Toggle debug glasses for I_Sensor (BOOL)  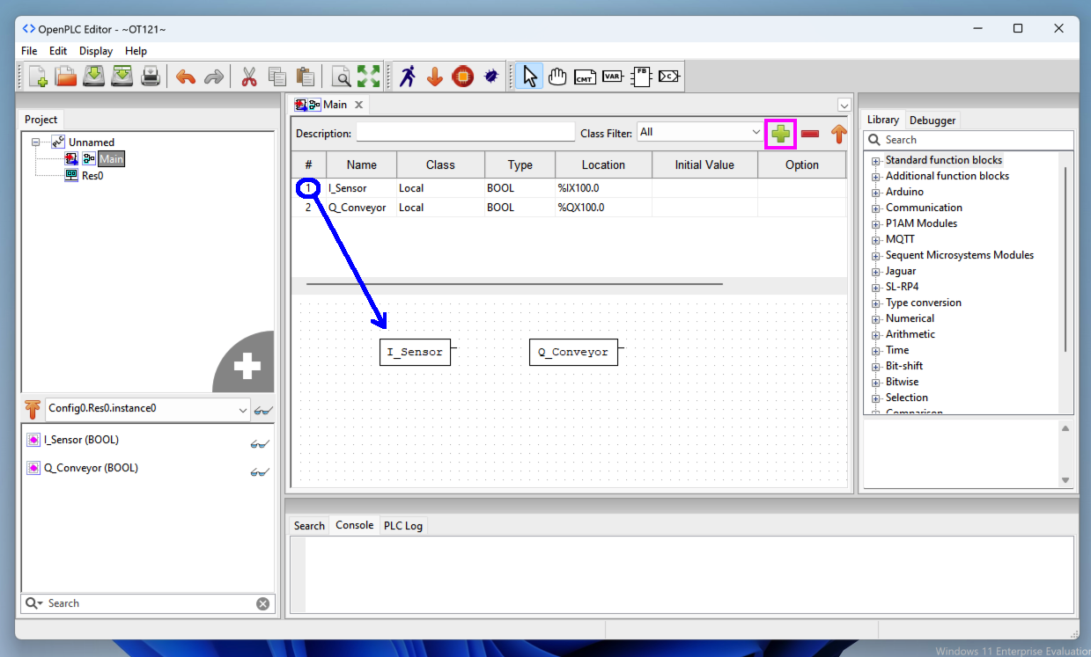(x=259, y=444)
